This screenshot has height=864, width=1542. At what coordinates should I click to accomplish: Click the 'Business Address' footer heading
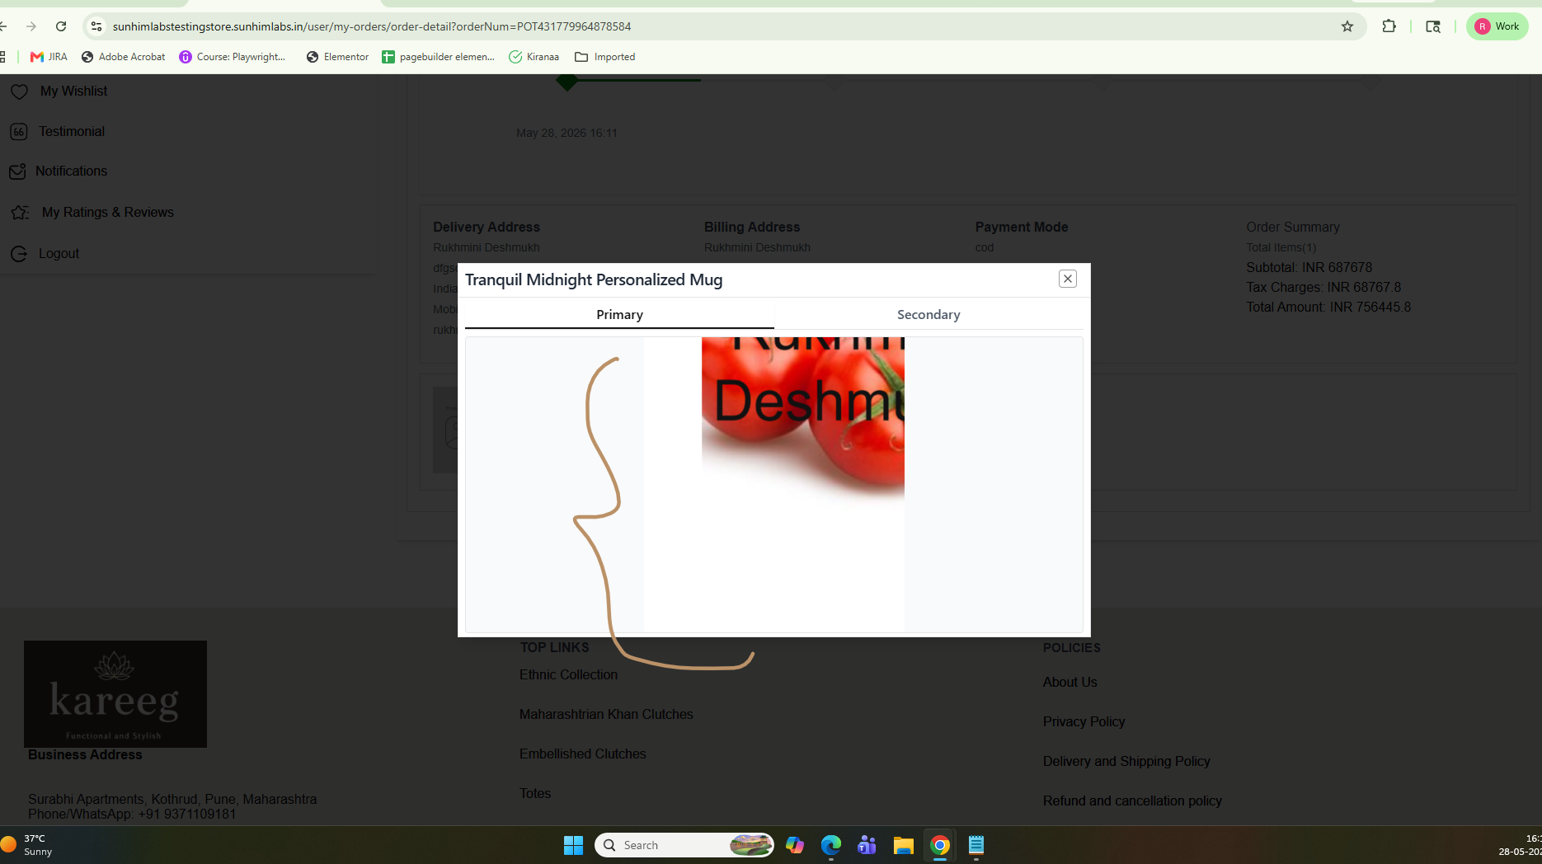pyautogui.click(x=85, y=754)
